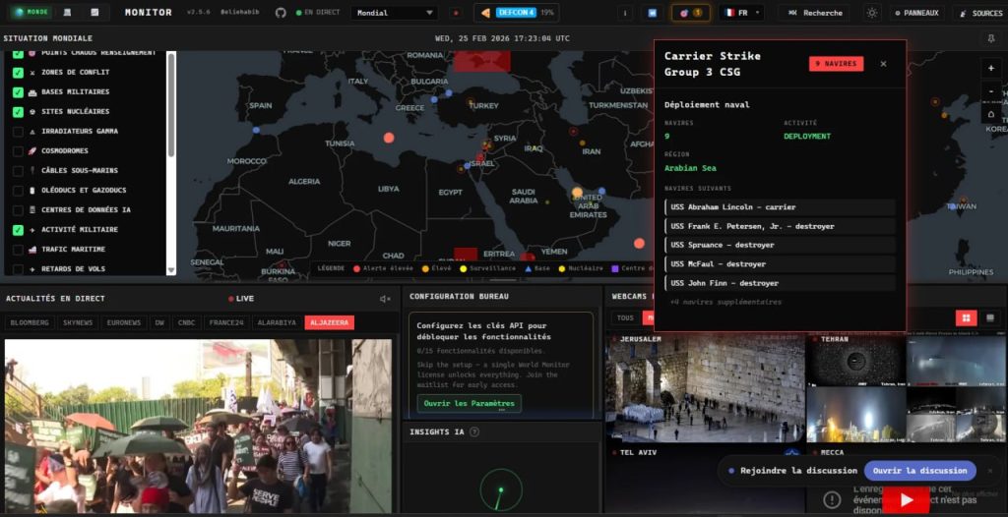Switch to the France24 channel tab
This screenshot has height=517, width=1008.
[226, 322]
